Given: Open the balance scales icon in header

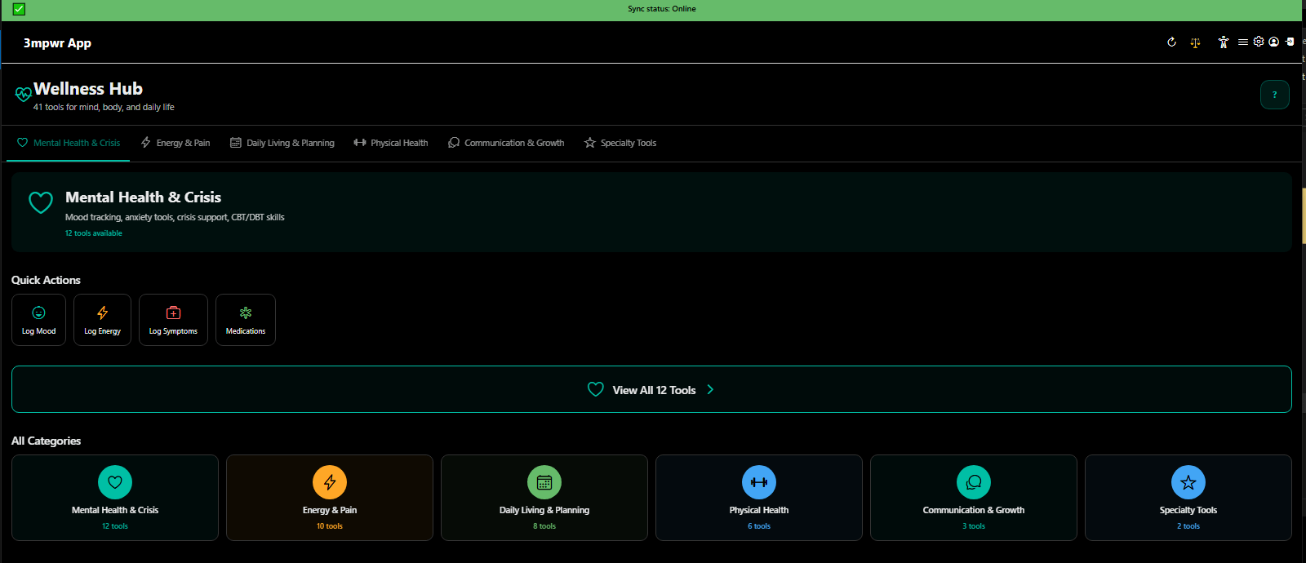Looking at the screenshot, I should [1195, 42].
